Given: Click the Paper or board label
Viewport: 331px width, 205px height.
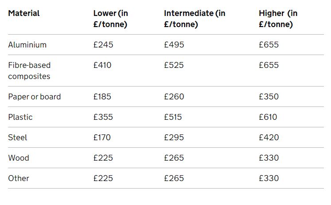Looking at the screenshot, I should (35, 97).
